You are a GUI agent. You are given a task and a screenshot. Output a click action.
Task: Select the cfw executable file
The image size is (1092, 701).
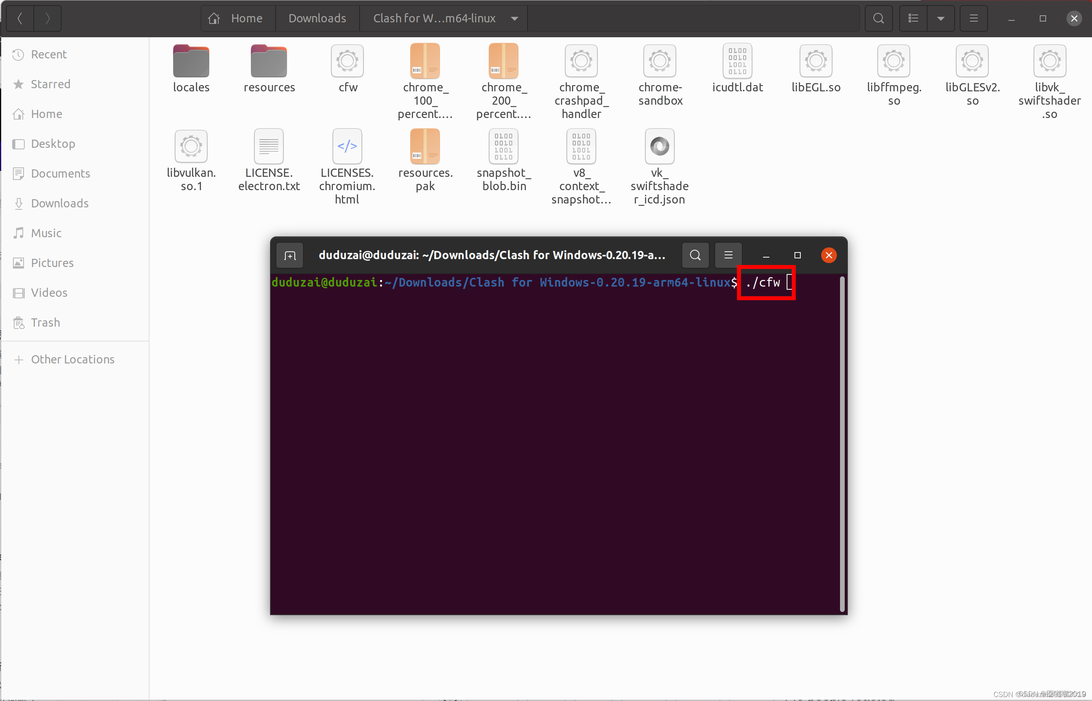pyautogui.click(x=347, y=62)
